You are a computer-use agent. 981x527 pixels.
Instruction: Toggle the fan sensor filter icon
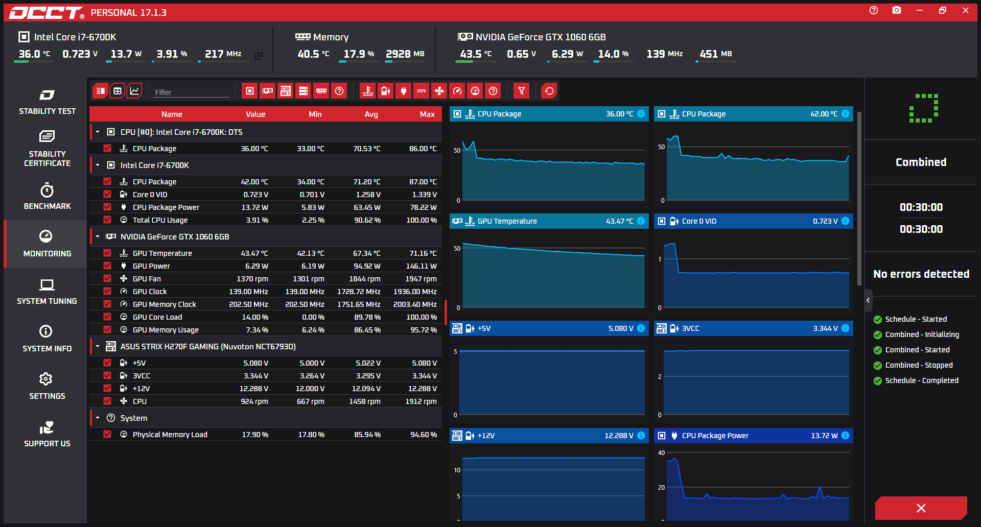(439, 91)
